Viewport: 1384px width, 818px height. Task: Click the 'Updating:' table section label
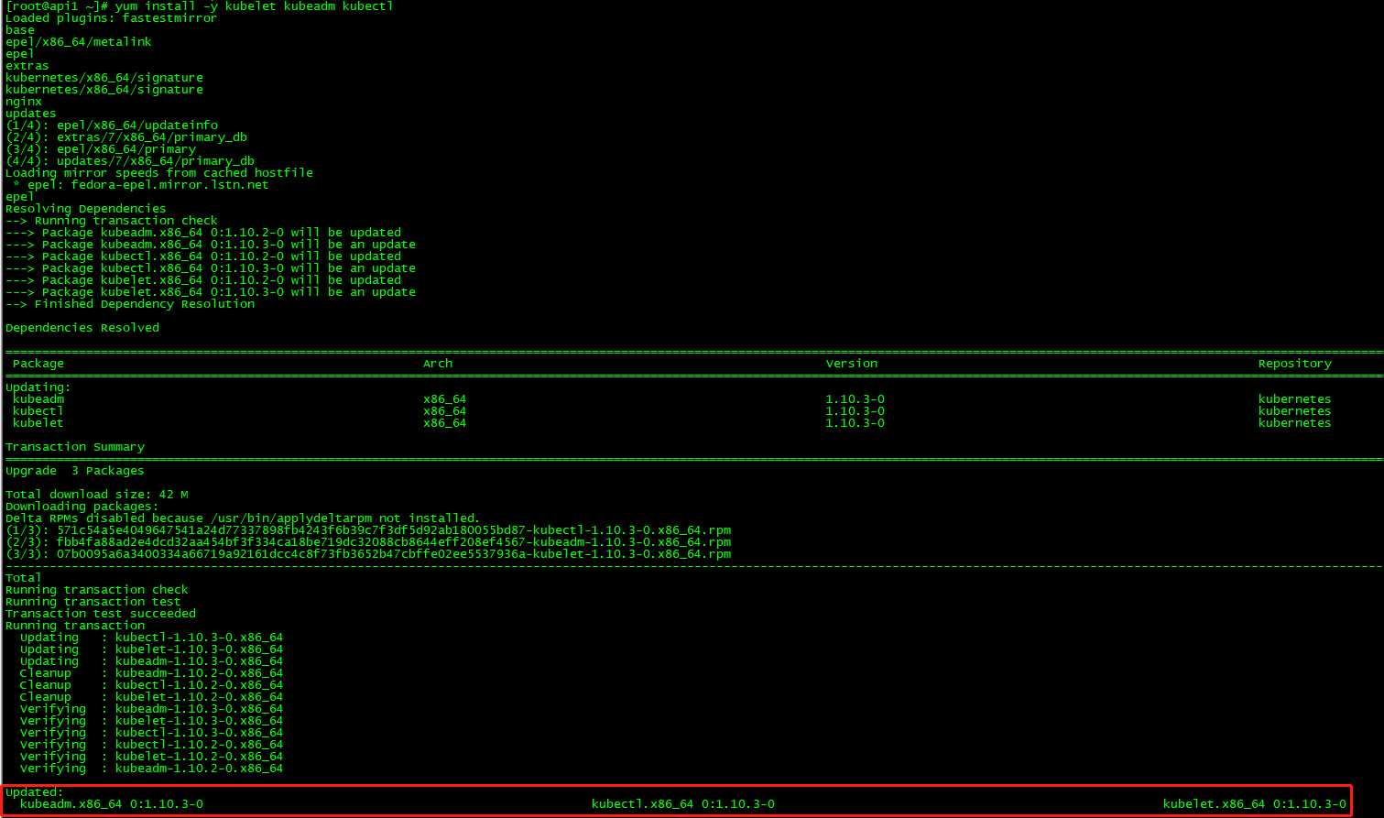(x=38, y=387)
